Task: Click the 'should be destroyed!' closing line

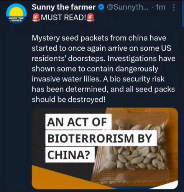Action: click(x=69, y=99)
